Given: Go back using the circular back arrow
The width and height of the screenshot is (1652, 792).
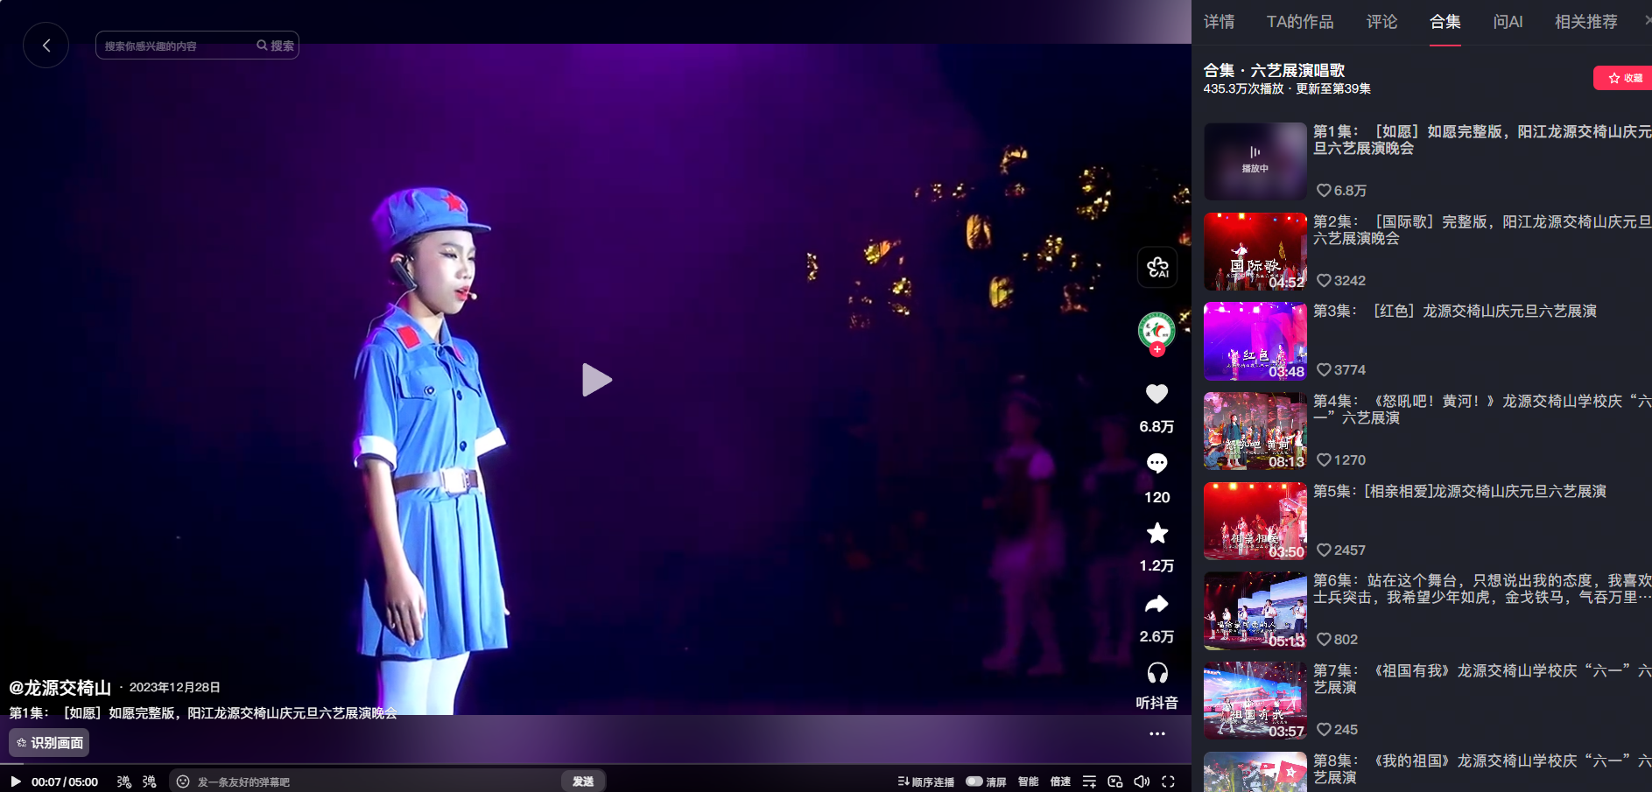Looking at the screenshot, I should (x=46, y=46).
